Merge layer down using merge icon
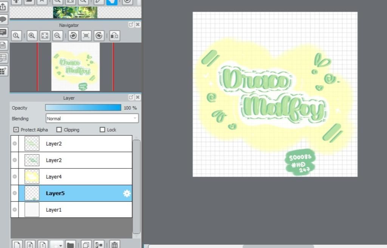The width and height of the screenshot is (387, 248). coord(99,245)
